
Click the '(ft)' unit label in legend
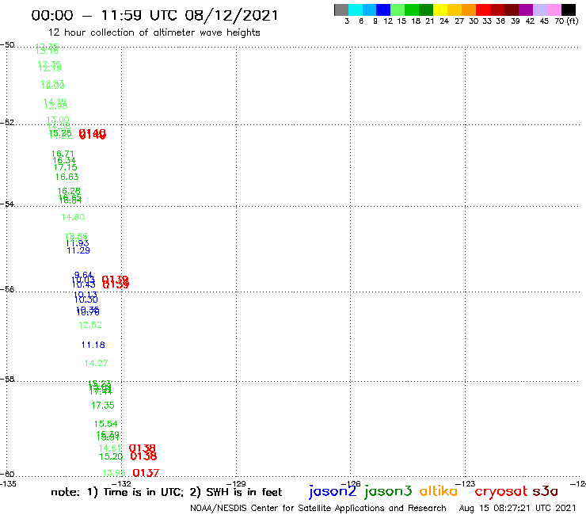pyautogui.click(x=573, y=21)
